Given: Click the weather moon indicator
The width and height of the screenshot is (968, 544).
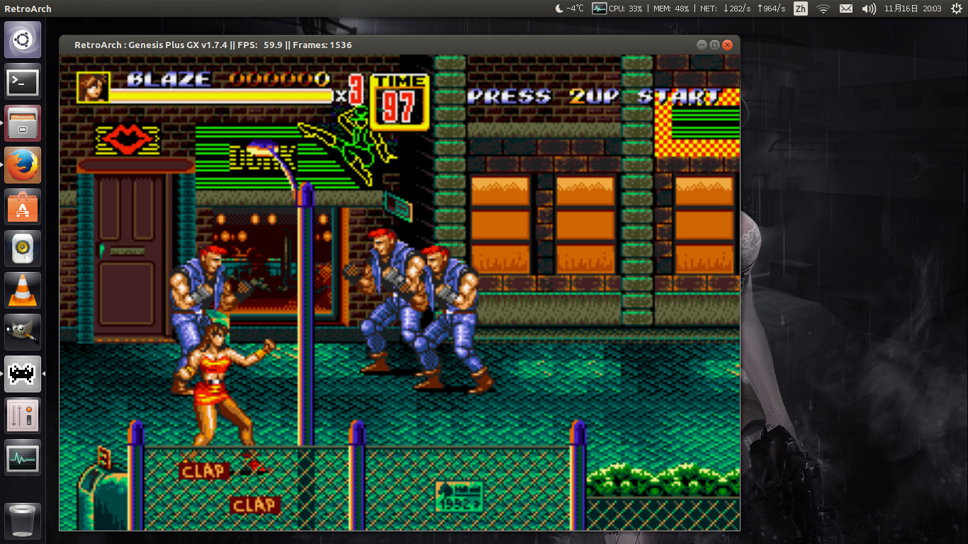Looking at the screenshot, I should pyautogui.click(x=569, y=8).
